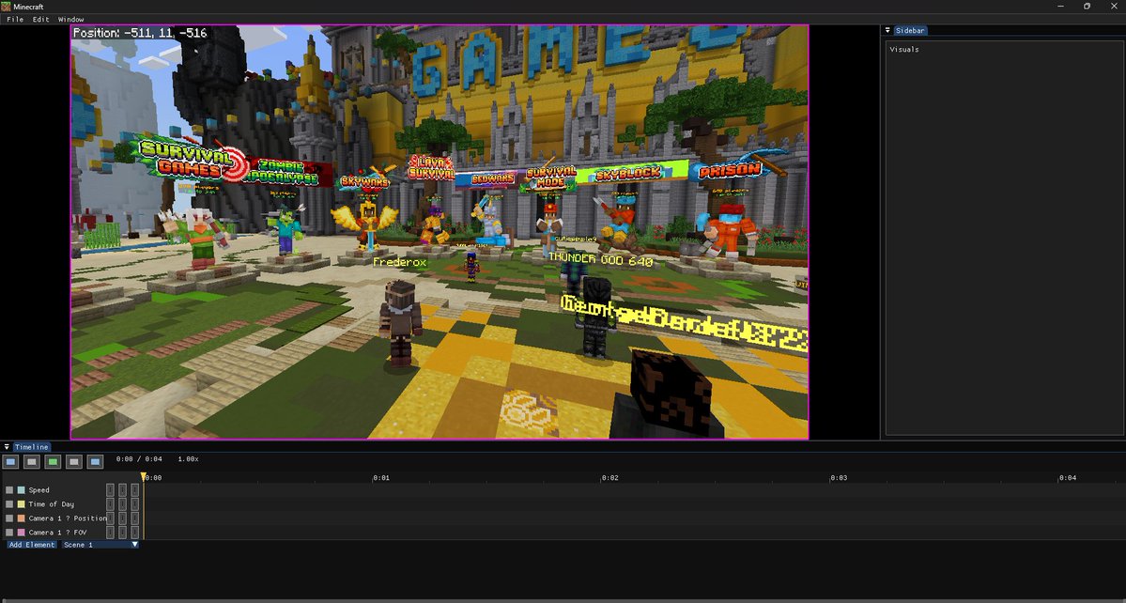Open the Edit menu

[40, 20]
